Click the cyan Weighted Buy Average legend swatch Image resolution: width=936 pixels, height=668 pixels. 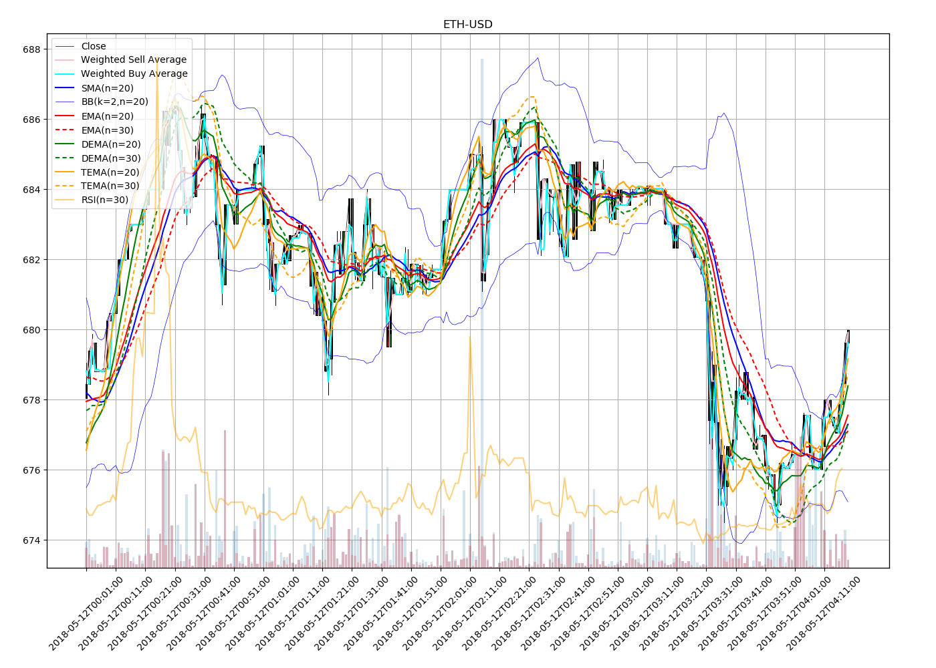point(65,74)
